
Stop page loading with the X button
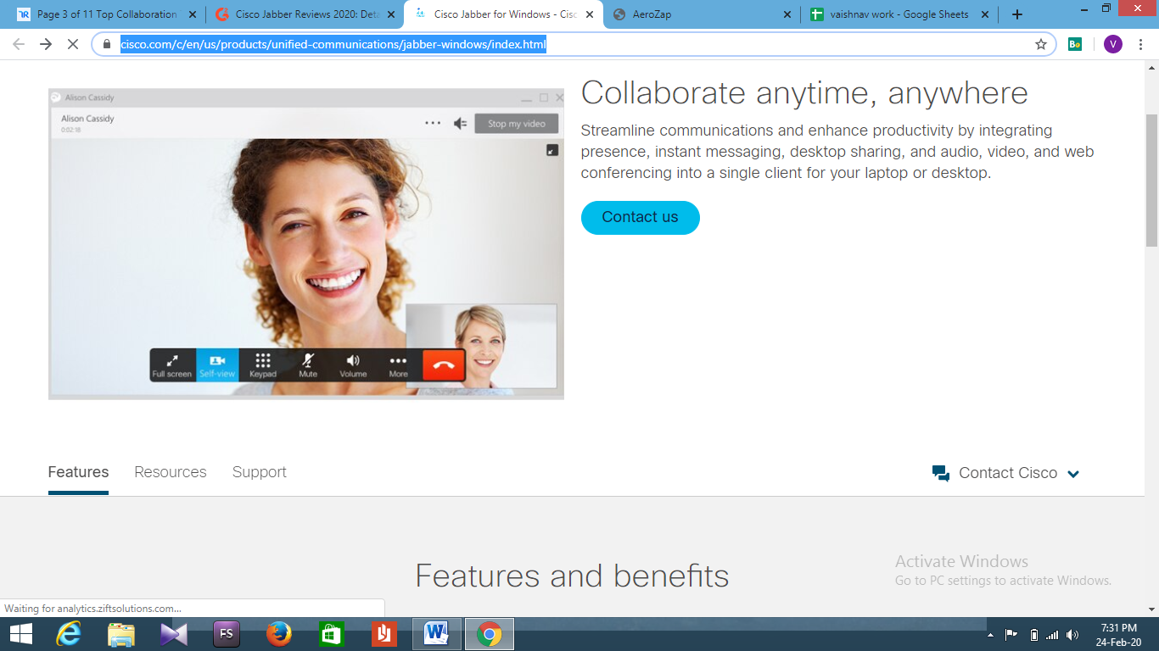(x=73, y=44)
